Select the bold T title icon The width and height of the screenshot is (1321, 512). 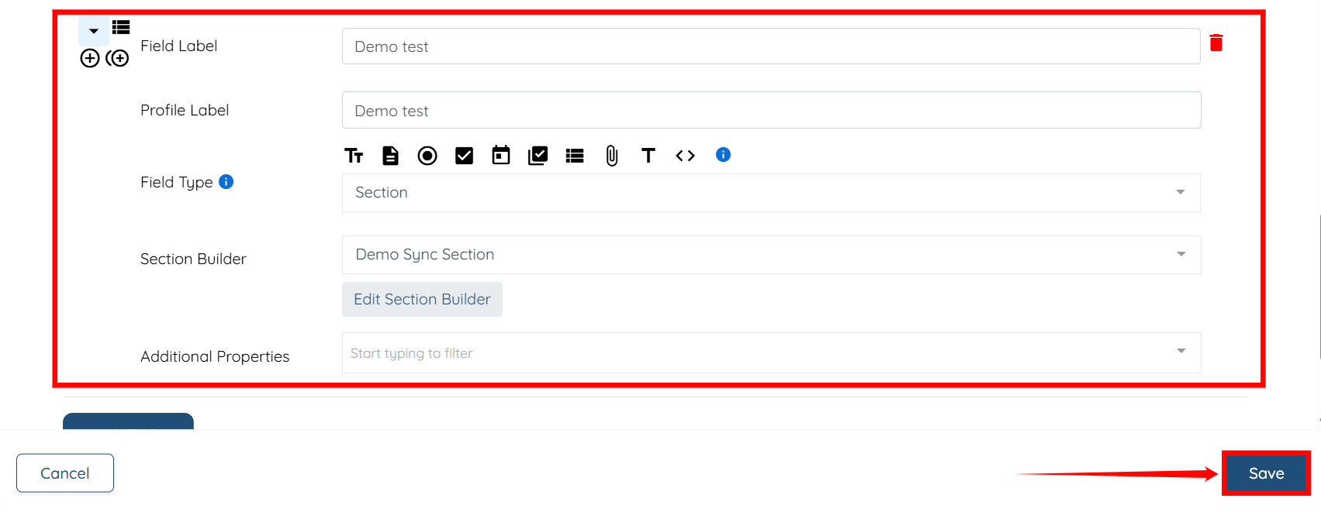pos(648,156)
